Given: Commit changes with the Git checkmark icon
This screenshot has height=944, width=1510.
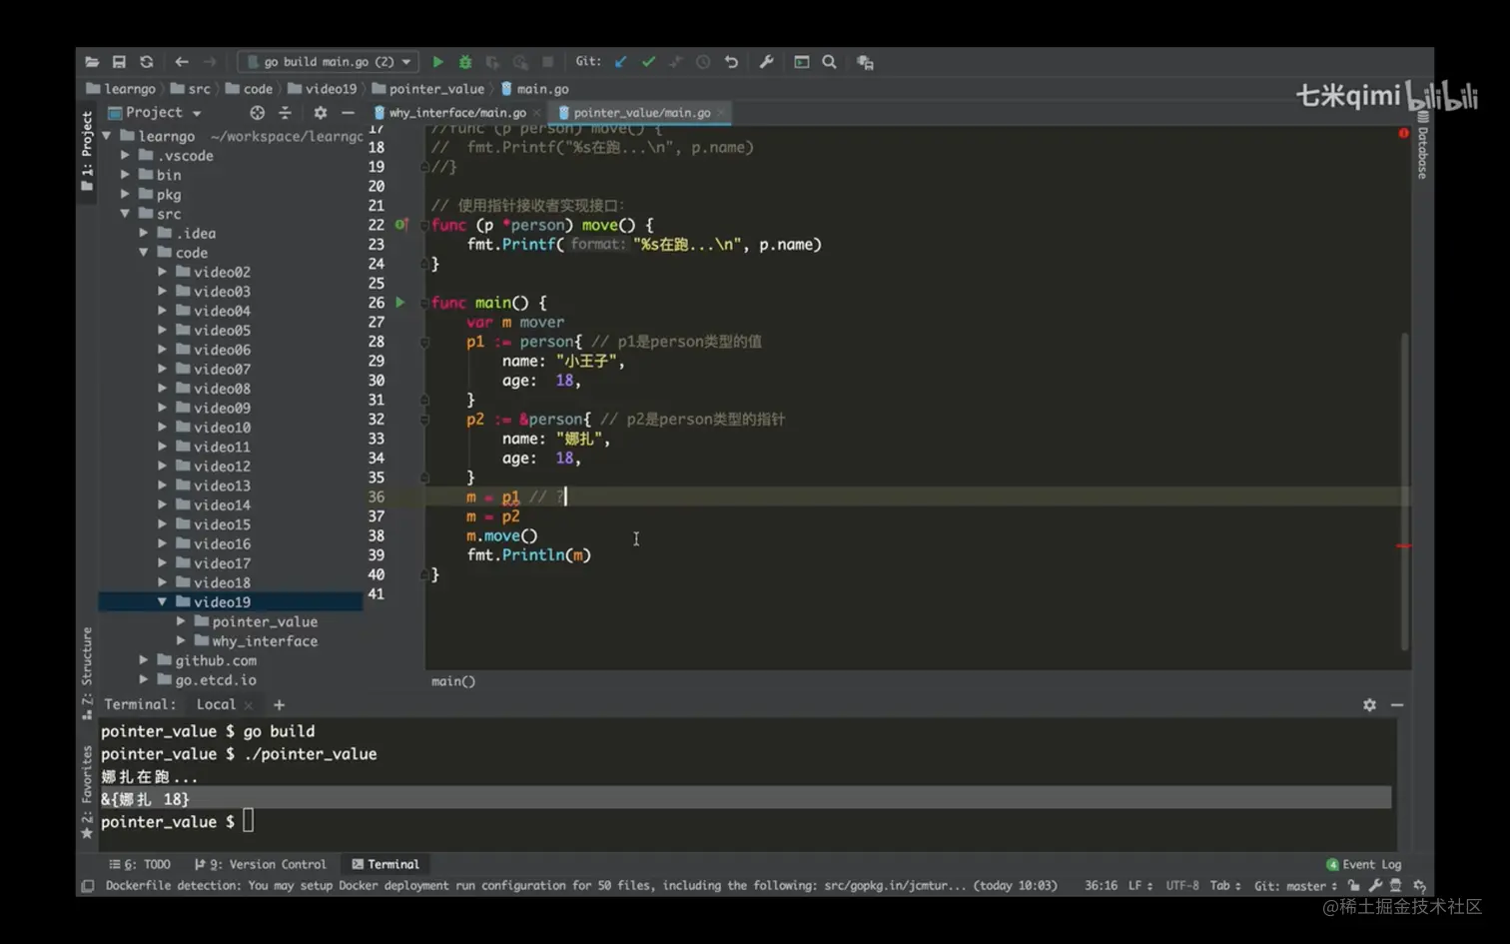Looking at the screenshot, I should [648, 62].
